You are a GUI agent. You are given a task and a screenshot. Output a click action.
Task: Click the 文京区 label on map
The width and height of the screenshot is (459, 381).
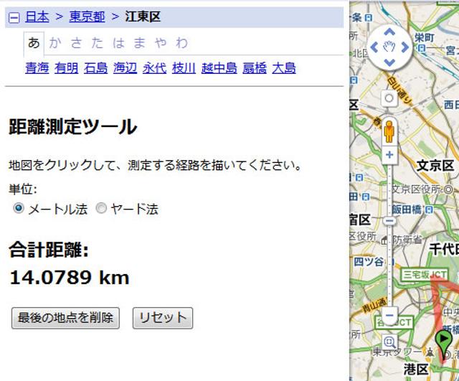pyautogui.click(x=435, y=166)
